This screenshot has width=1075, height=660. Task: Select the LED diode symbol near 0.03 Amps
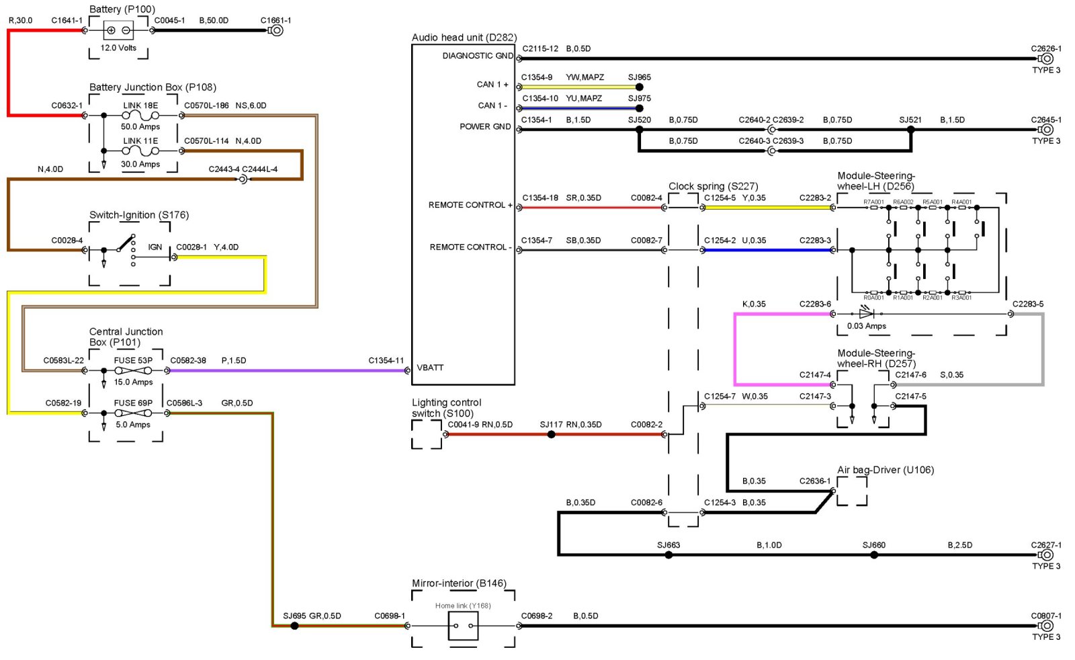pyautogui.click(x=865, y=313)
